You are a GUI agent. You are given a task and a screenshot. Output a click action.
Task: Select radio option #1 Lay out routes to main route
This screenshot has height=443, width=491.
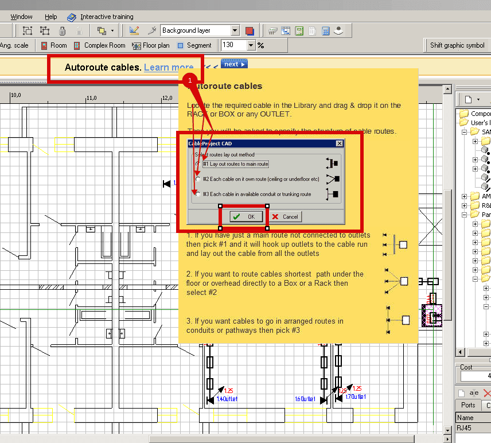[198, 164]
